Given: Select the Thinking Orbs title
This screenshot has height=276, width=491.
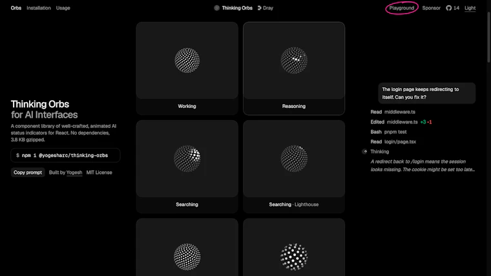Looking at the screenshot, I should pyautogui.click(x=237, y=8).
